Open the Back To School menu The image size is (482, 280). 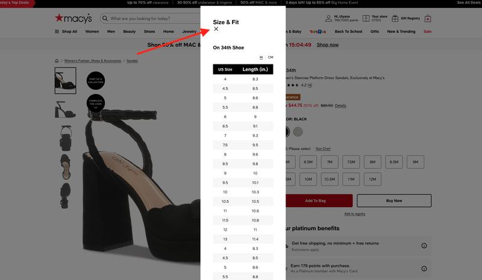[348, 31]
